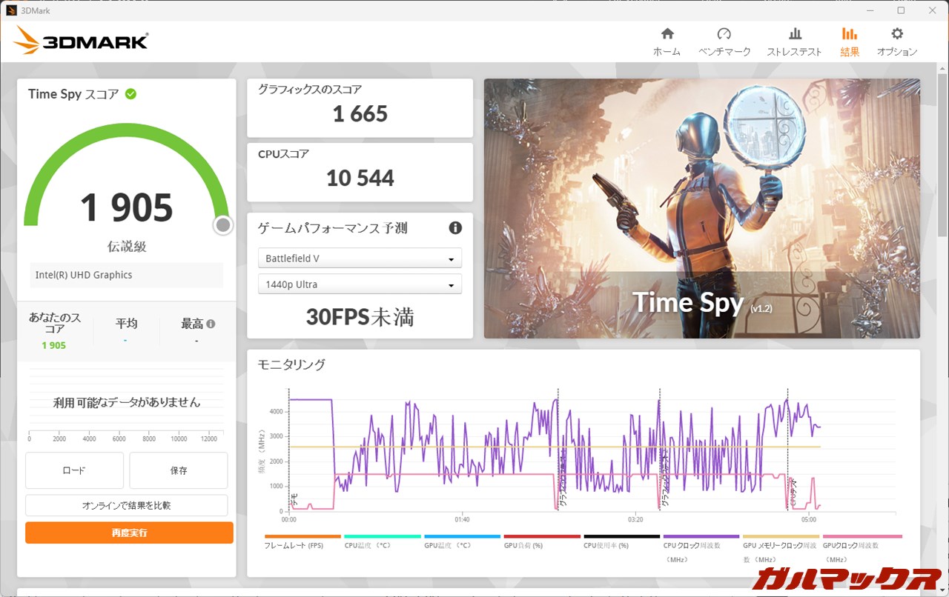Expand the 1440p Ultra resolution dropdown

[x=360, y=284]
